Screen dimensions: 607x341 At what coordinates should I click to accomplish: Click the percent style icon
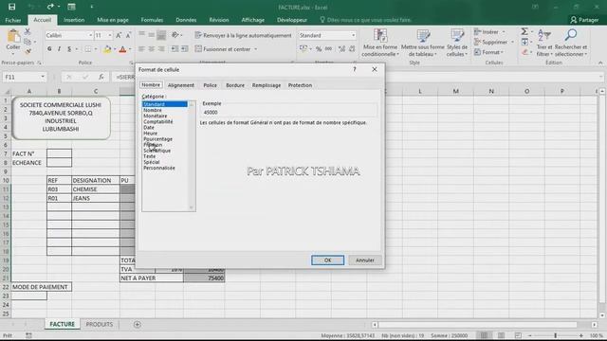click(x=319, y=49)
